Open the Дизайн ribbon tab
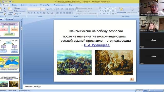 (24, 5)
